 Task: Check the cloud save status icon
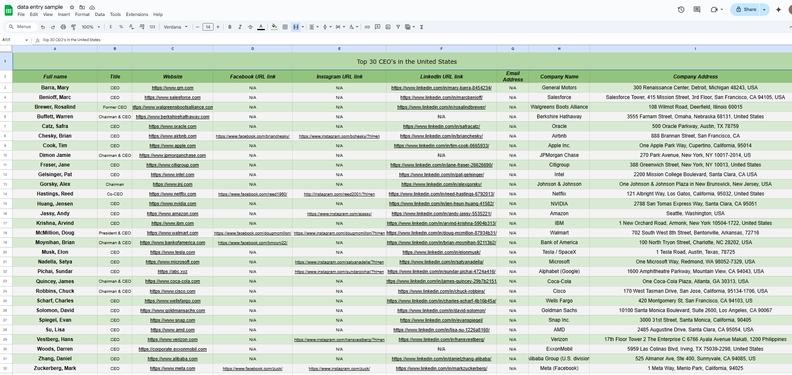[x=92, y=7]
